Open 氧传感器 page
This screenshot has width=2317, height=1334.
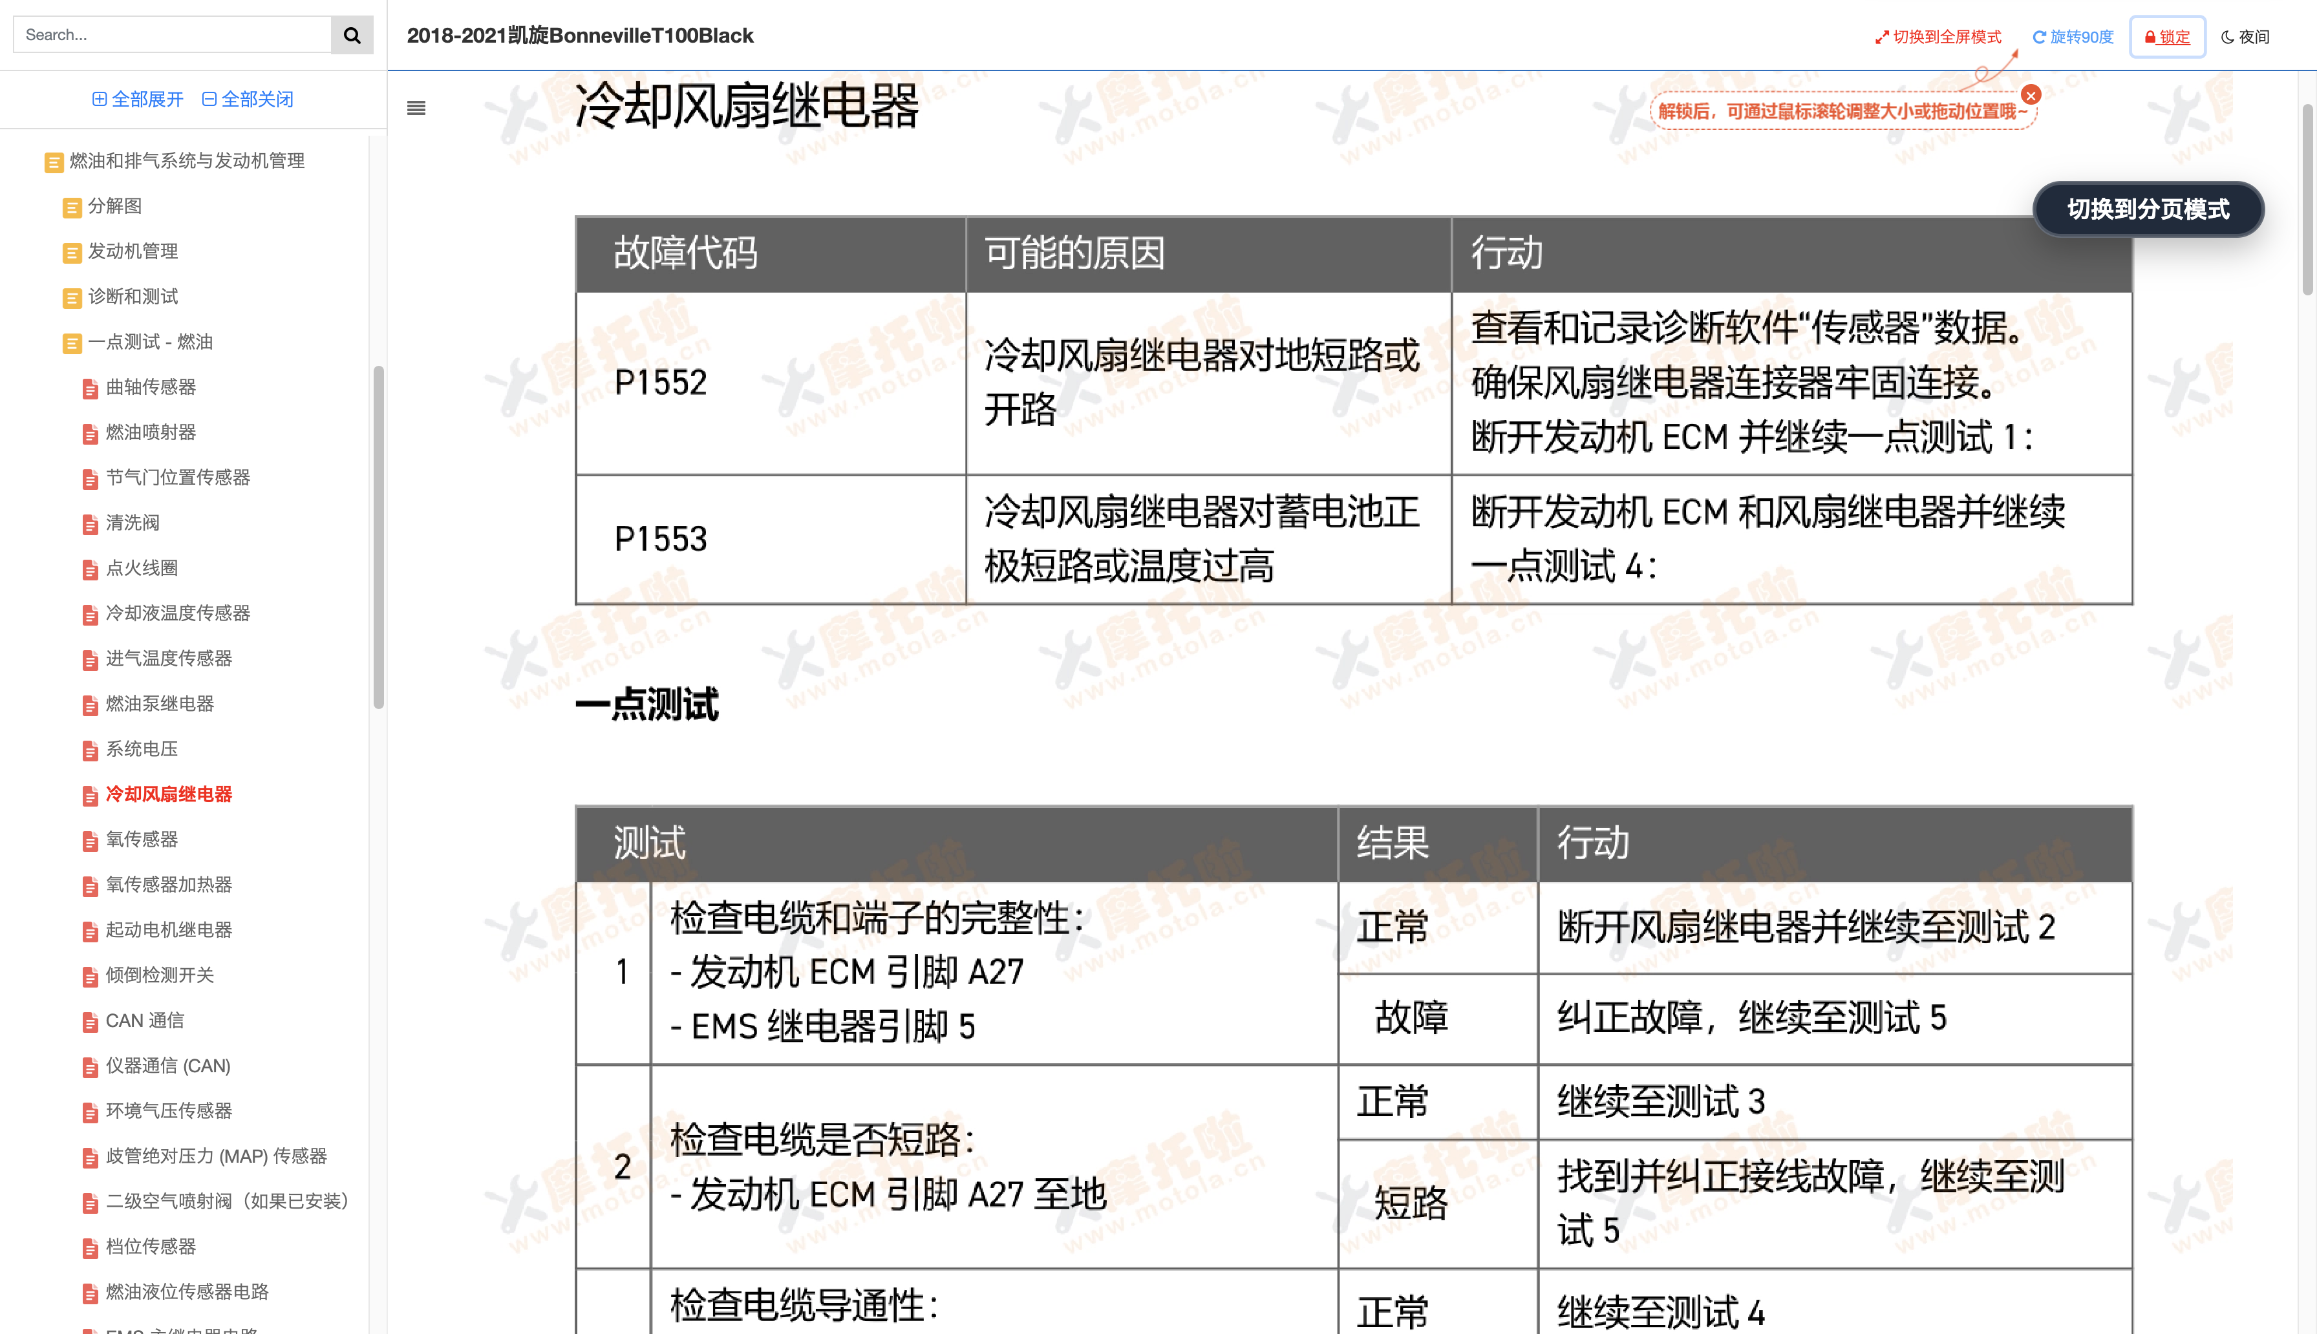129,840
